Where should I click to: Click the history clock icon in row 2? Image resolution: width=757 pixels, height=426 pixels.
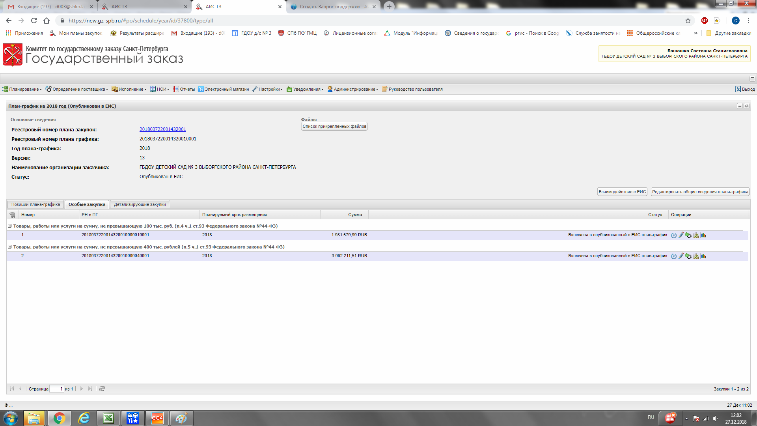pyautogui.click(x=673, y=256)
